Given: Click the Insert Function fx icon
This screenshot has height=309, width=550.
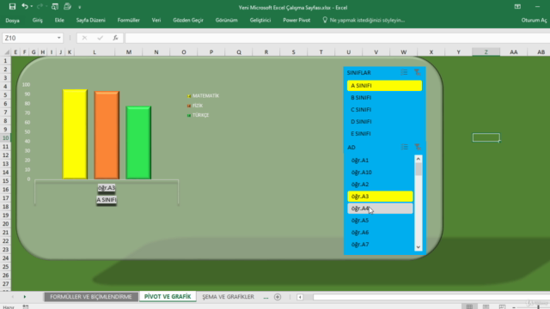Looking at the screenshot, I should click(x=115, y=38).
